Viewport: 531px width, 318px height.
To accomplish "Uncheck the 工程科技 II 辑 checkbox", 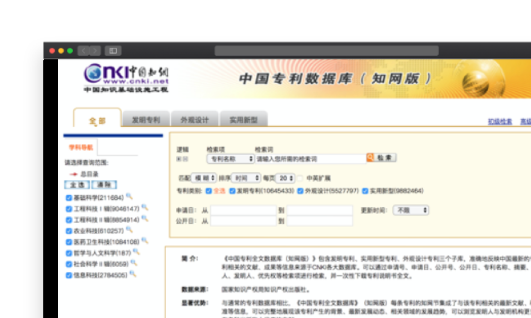I will tap(68, 220).
